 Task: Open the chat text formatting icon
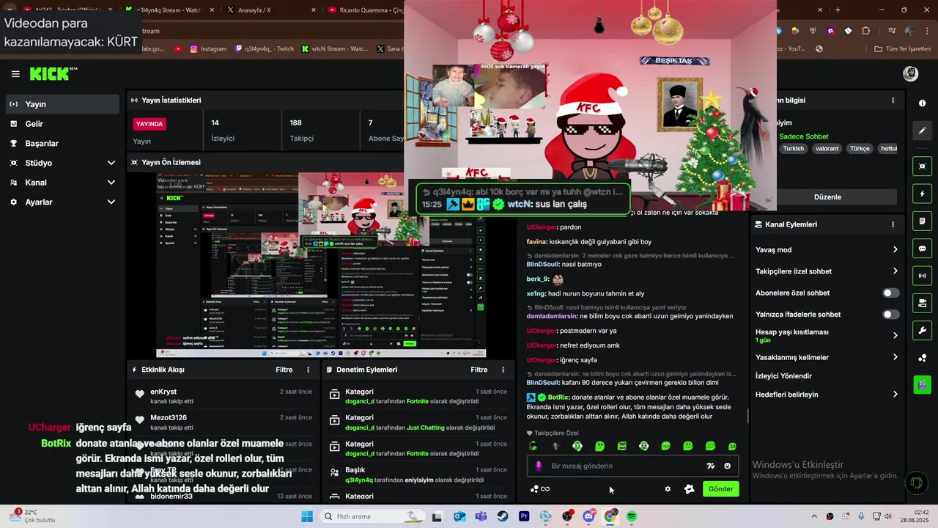point(710,466)
